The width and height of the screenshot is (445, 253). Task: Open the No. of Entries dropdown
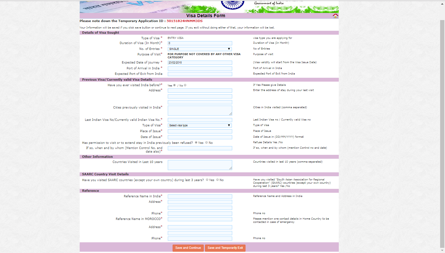click(x=200, y=49)
